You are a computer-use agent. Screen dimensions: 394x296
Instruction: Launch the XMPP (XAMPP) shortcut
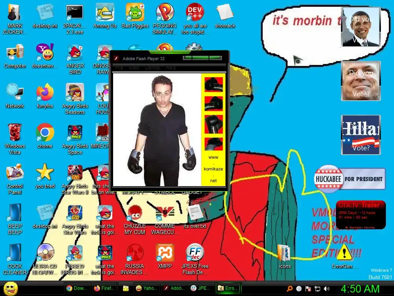point(165,256)
